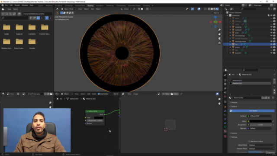Disable rendering for the eyes object
Viewport: 277px width, 156px height.
[x=274, y=33]
